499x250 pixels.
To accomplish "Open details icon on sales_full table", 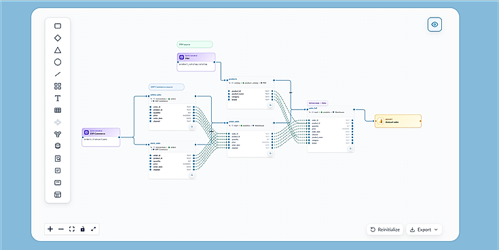I will tap(350, 148).
